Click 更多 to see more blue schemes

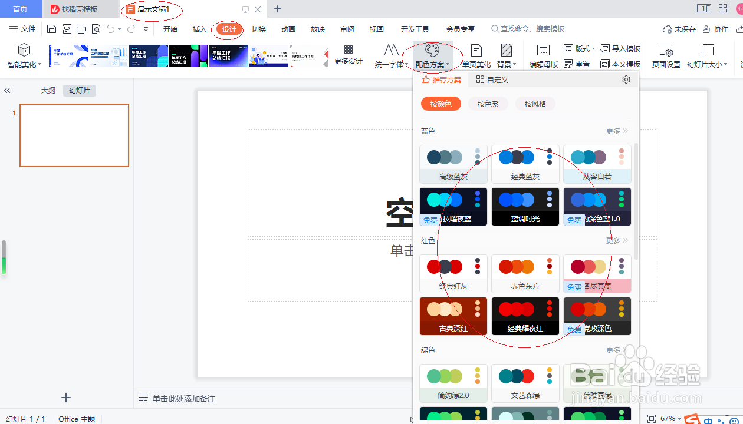[613, 130]
